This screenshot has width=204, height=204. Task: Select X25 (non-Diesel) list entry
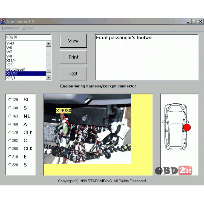point(26,65)
